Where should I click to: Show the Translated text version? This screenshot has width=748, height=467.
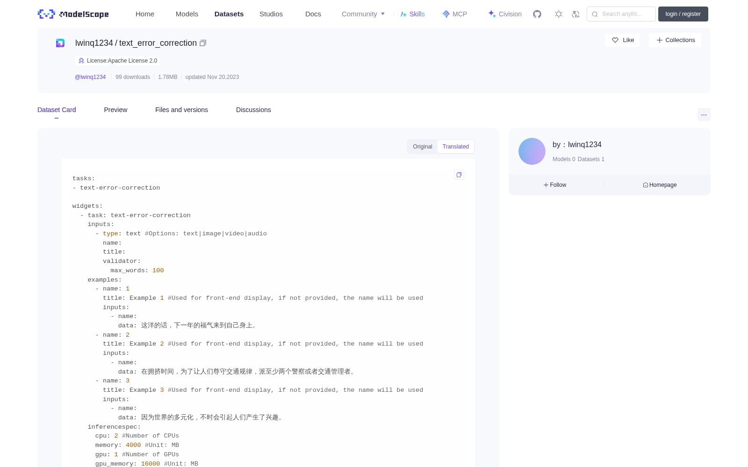click(456, 147)
